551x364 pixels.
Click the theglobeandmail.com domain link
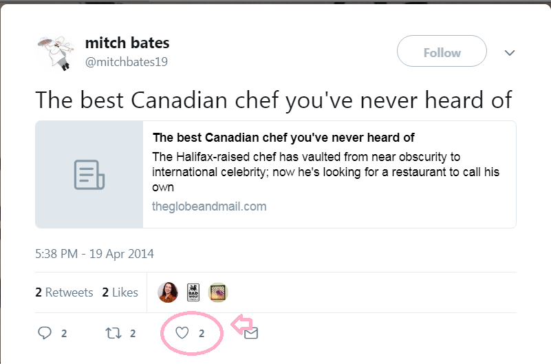209,206
